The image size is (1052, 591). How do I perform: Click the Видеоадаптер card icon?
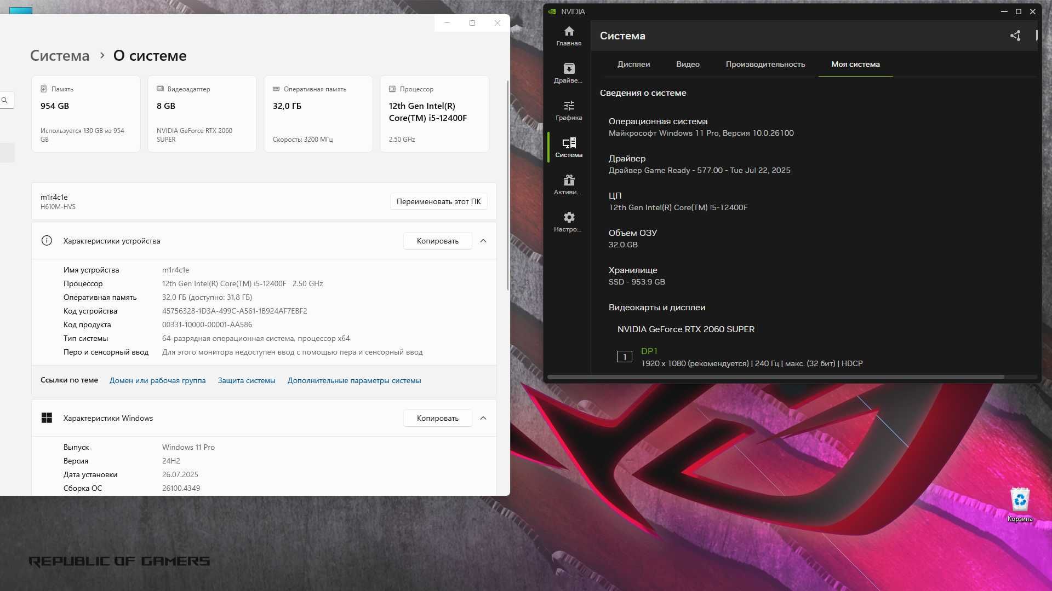pyautogui.click(x=160, y=89)
